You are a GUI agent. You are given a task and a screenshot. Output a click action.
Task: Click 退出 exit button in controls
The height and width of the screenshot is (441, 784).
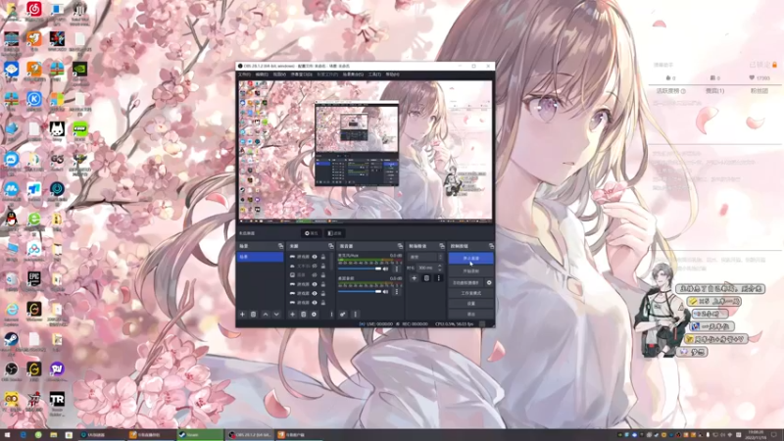click(471, 314)
